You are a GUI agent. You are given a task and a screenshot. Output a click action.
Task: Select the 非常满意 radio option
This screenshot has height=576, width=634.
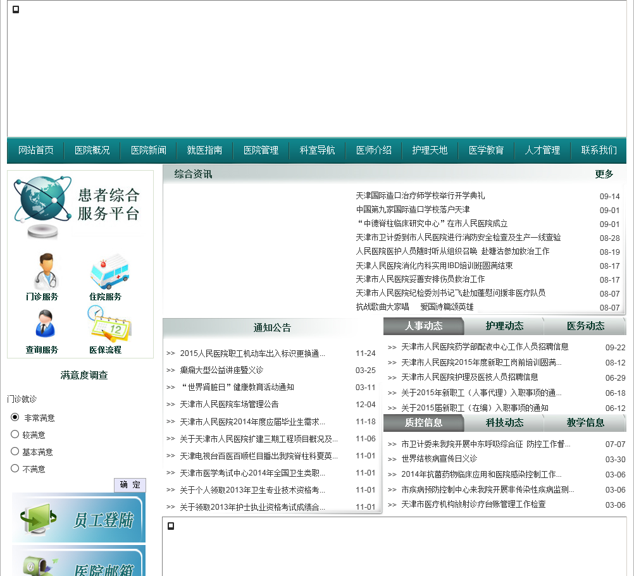click(15, 417)
